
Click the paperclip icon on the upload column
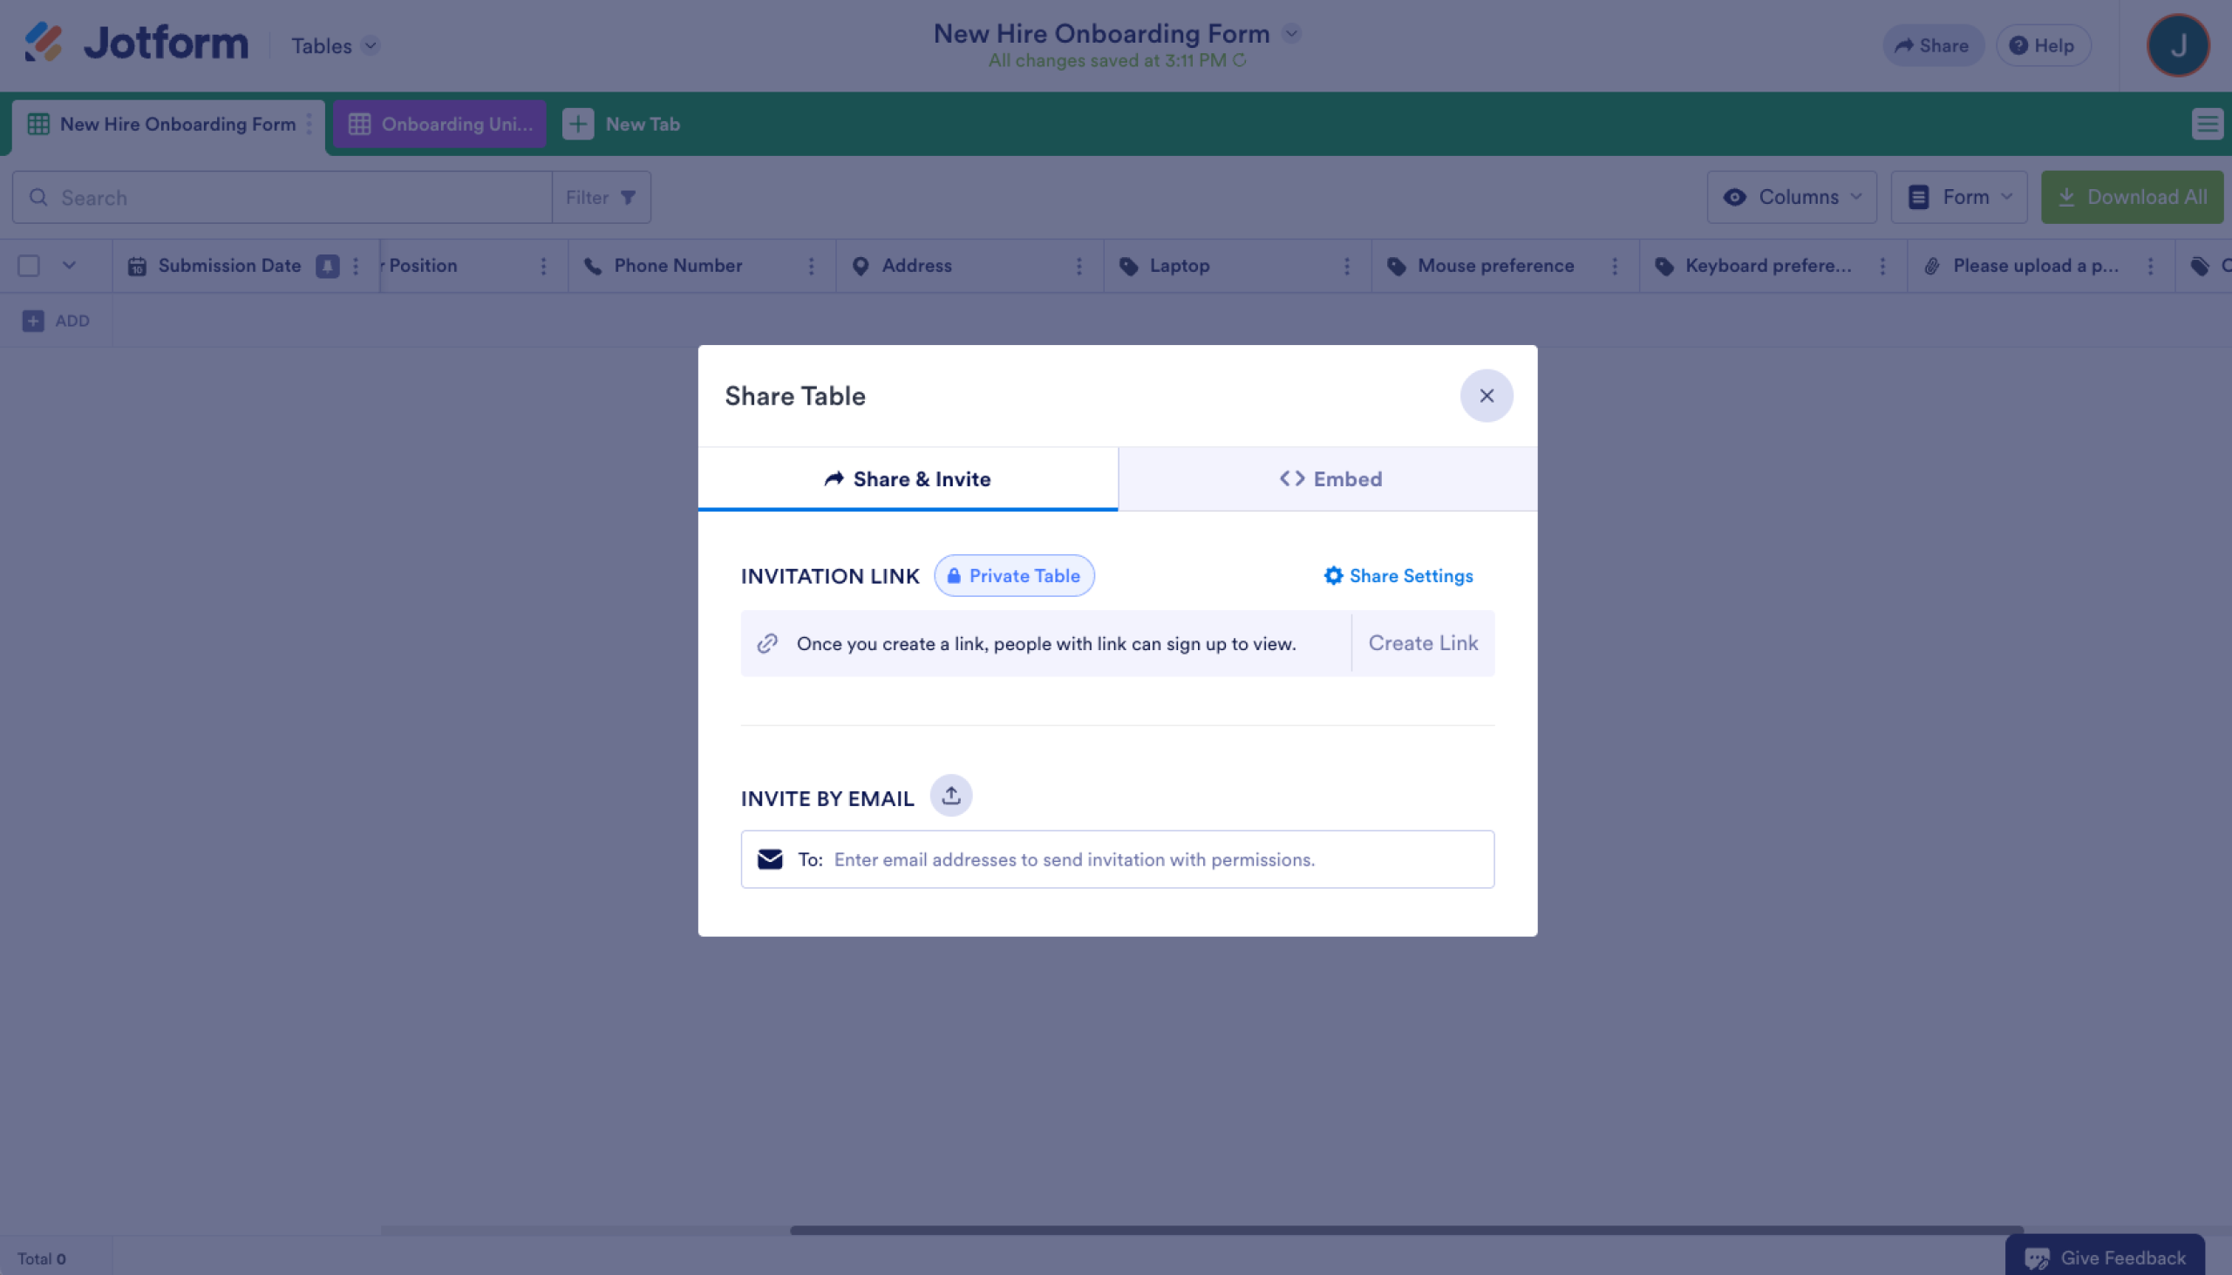(1932, 265)
